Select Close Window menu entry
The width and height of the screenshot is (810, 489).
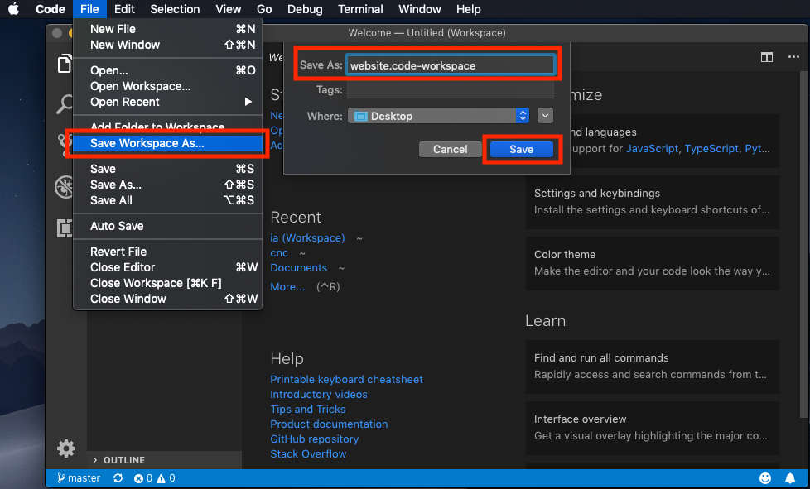click(x=168, y=299)
